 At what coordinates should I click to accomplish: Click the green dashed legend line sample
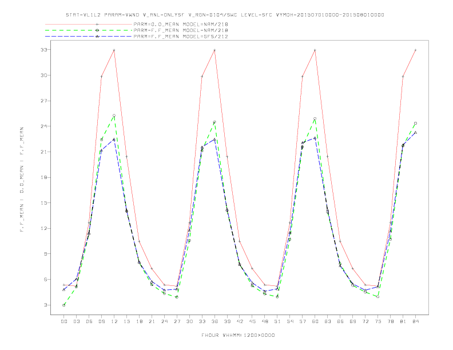(89, 30)
